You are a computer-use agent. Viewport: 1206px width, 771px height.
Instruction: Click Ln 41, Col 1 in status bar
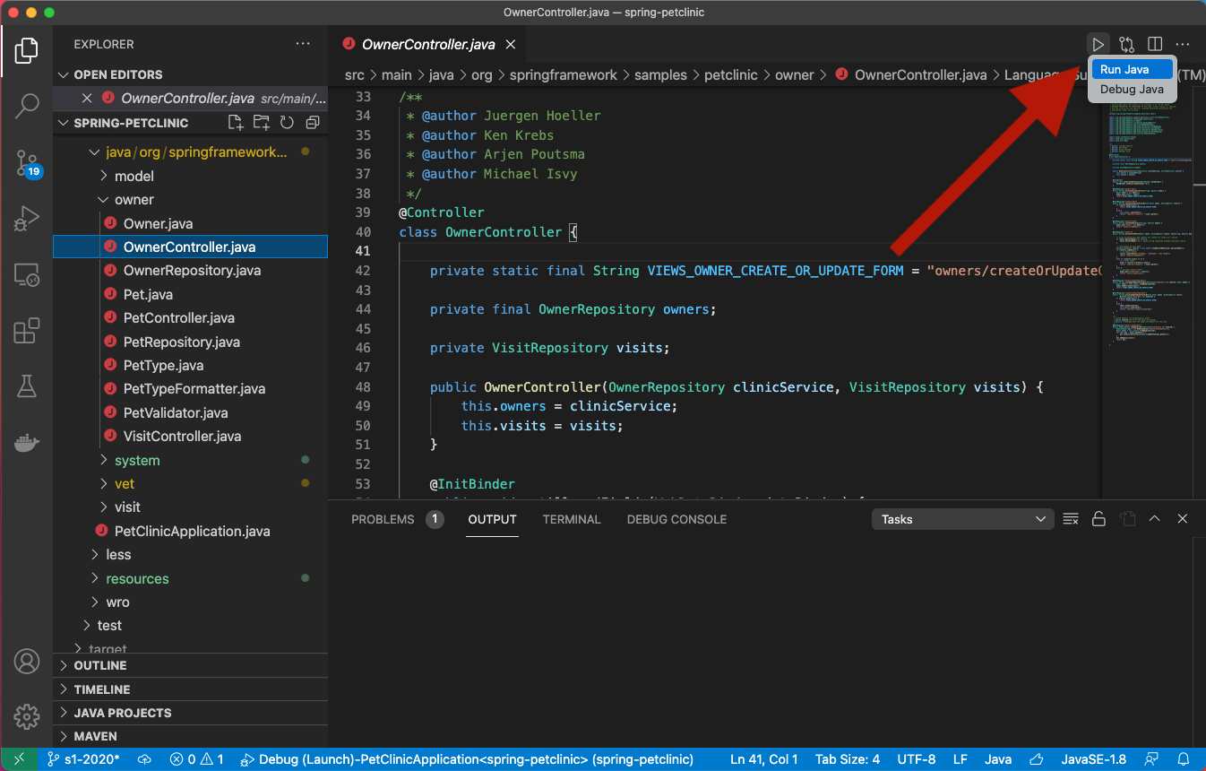(x=764, y=759)
